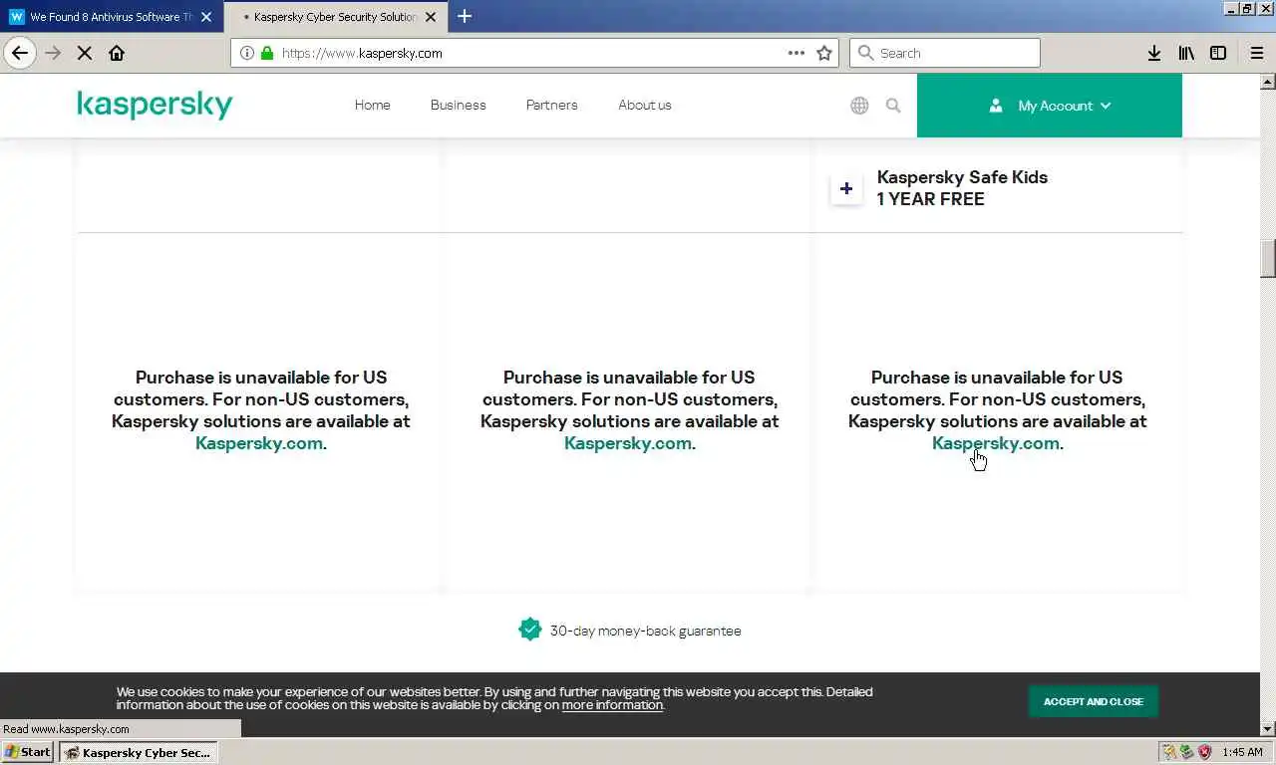The height and width of the screenshot is (765, 1276).
Task: Expand Kaspersky Safe Kids plus button
Action: (846, 188)
